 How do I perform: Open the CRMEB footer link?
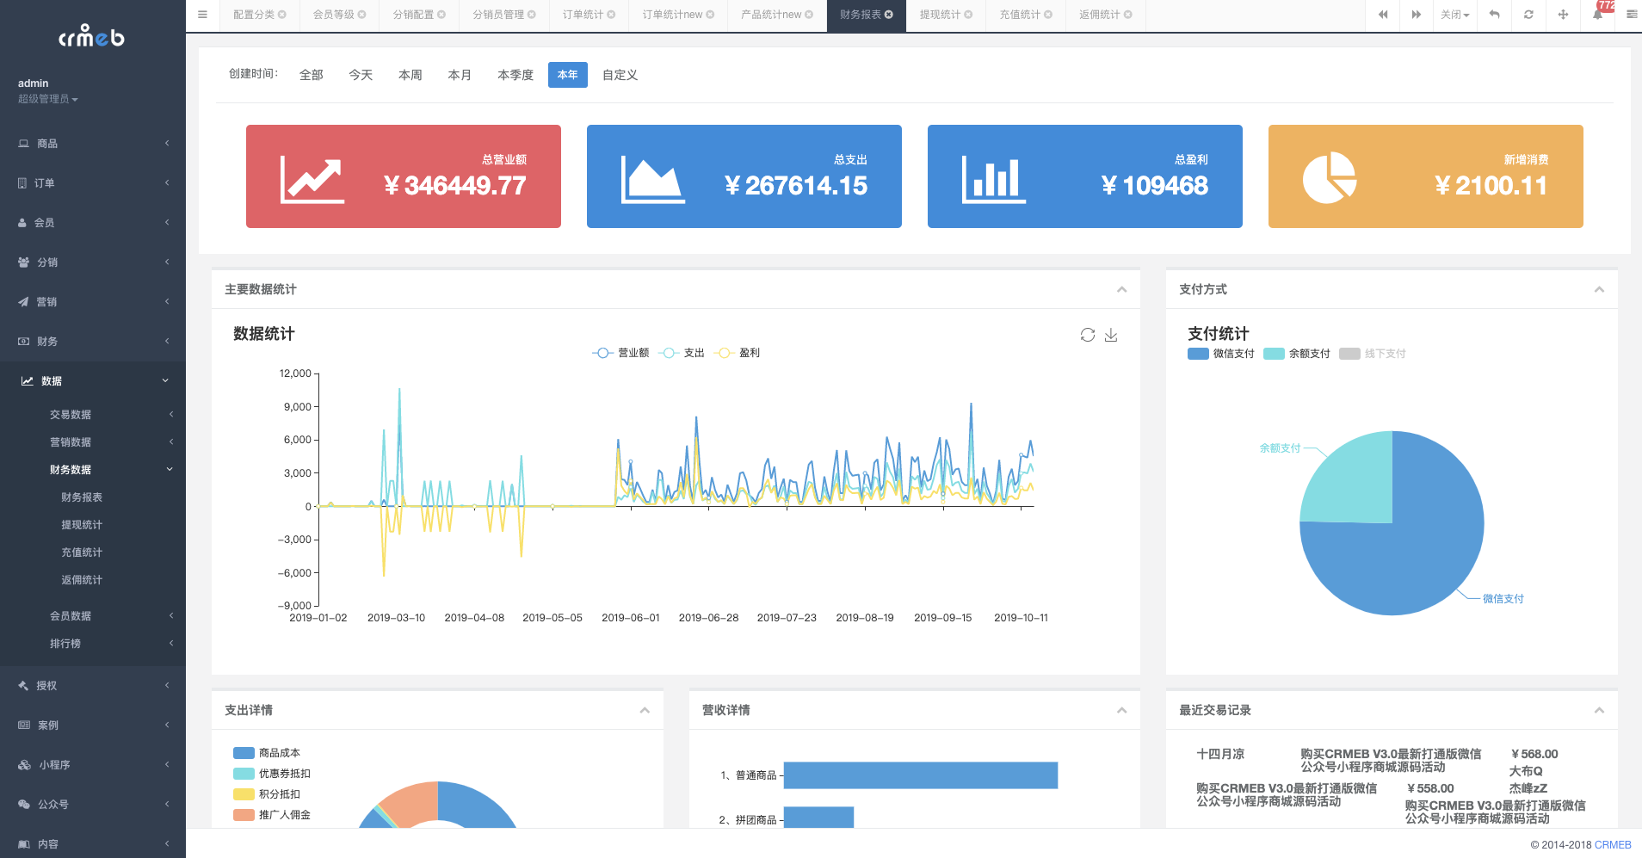[x=1613, y=845]
